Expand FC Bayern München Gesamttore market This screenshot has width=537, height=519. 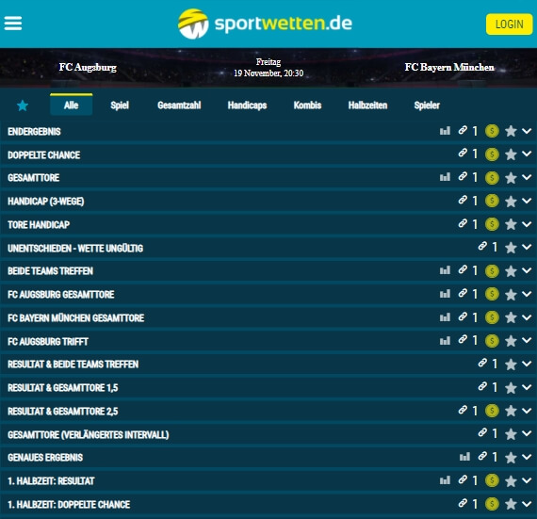527,317
